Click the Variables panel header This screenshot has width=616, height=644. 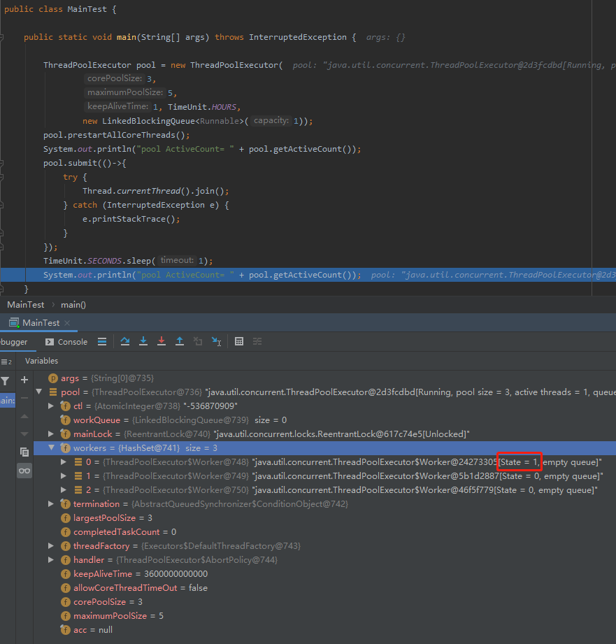pos(41,361)
